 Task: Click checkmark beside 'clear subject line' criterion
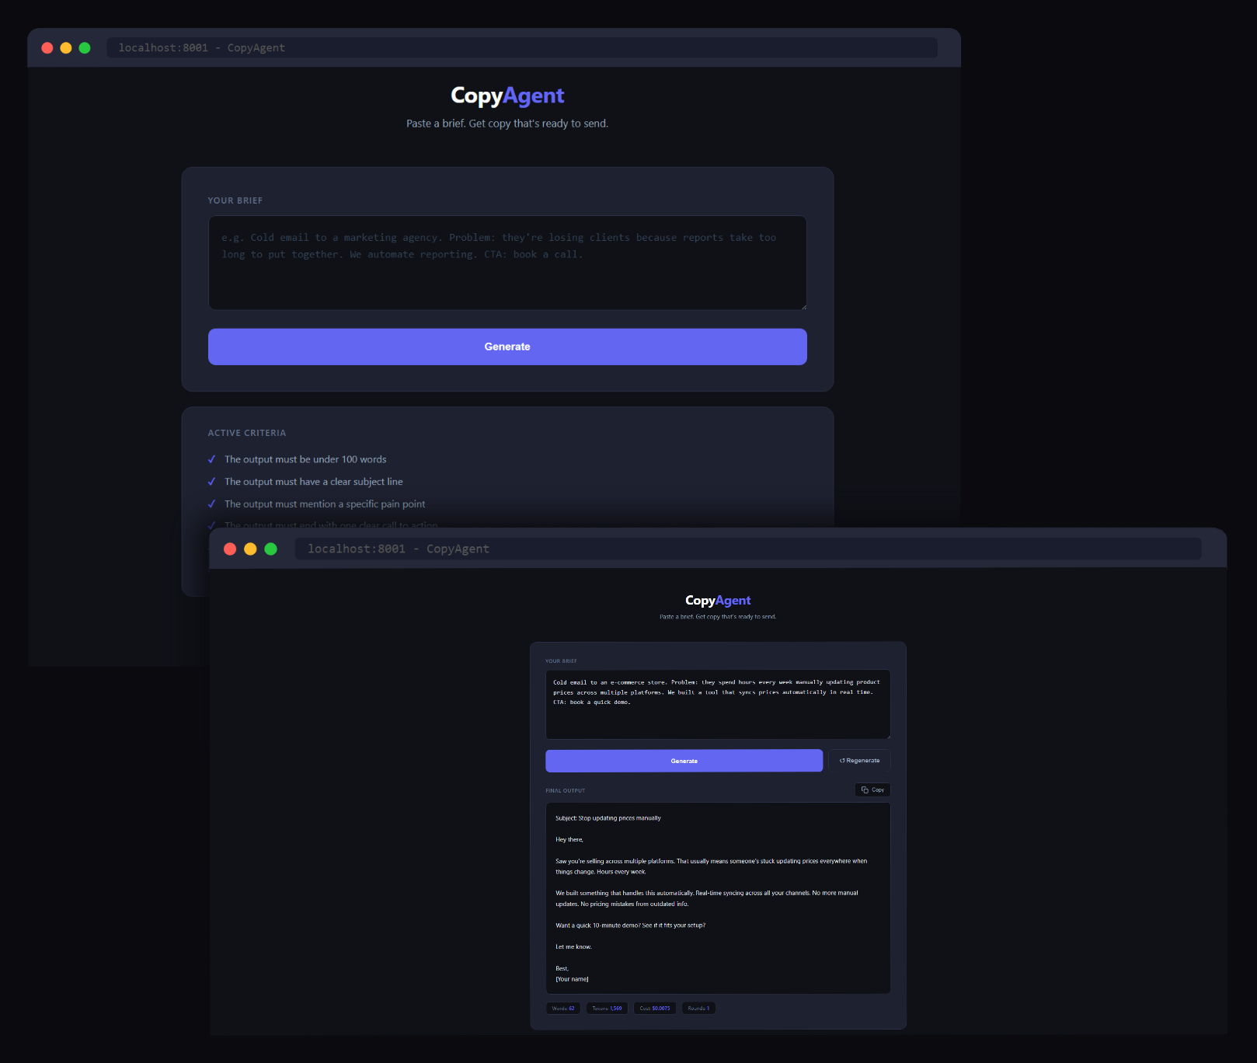tap(211, 482)
